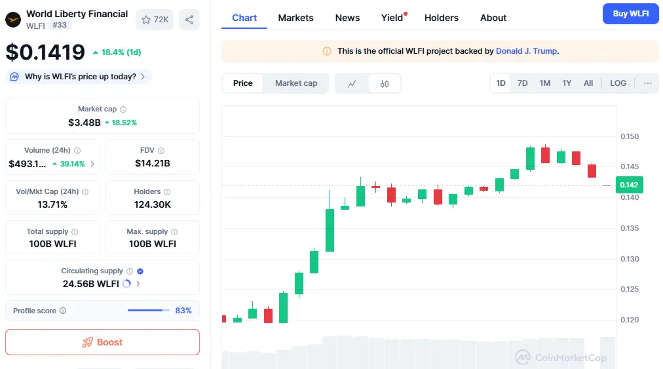
Task: Open the three-dots more chart options menu
Action: [647, 83]
